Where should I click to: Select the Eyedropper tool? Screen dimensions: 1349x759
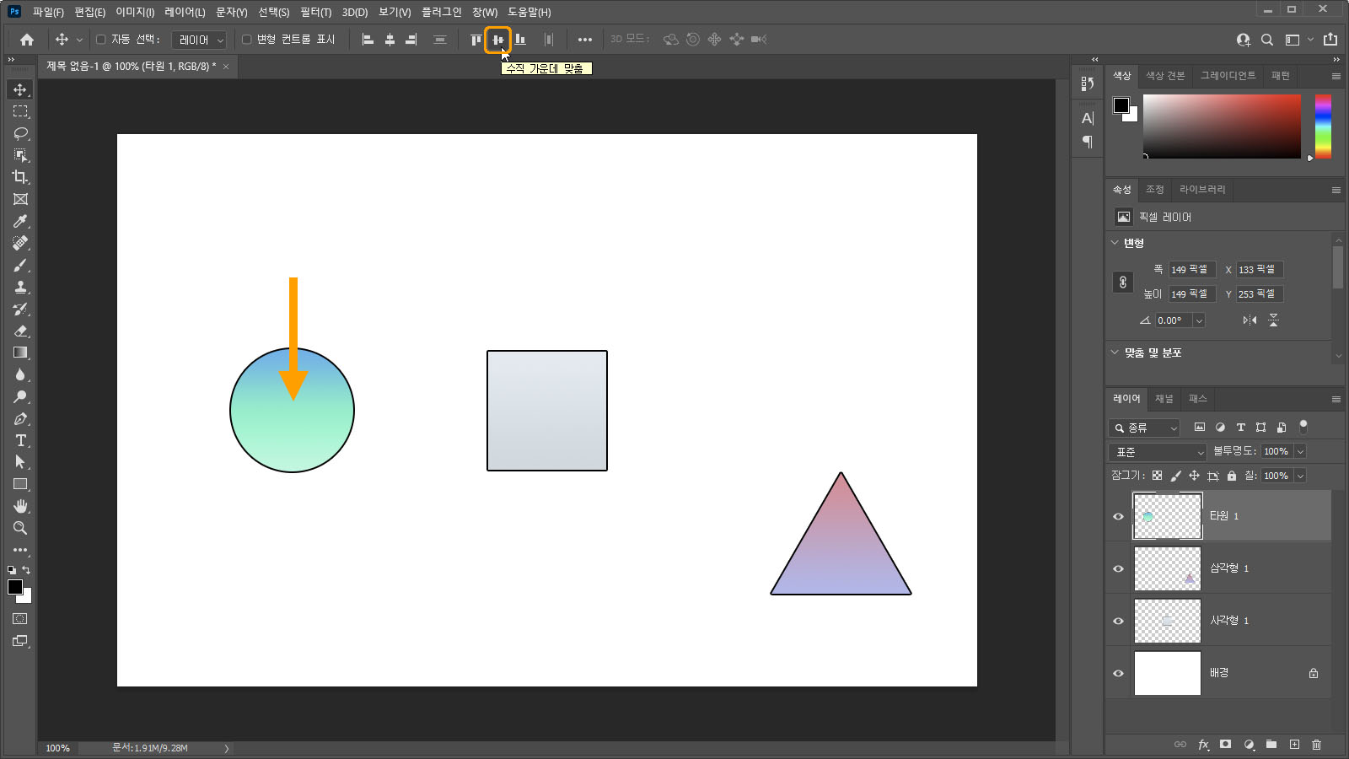point(20,221)
